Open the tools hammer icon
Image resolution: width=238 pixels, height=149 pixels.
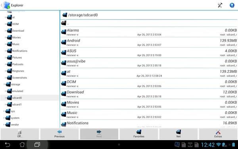pyautogui.click(x=220, y=5)
